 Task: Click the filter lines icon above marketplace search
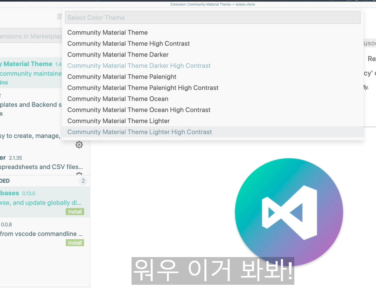(x=59, y=17)
